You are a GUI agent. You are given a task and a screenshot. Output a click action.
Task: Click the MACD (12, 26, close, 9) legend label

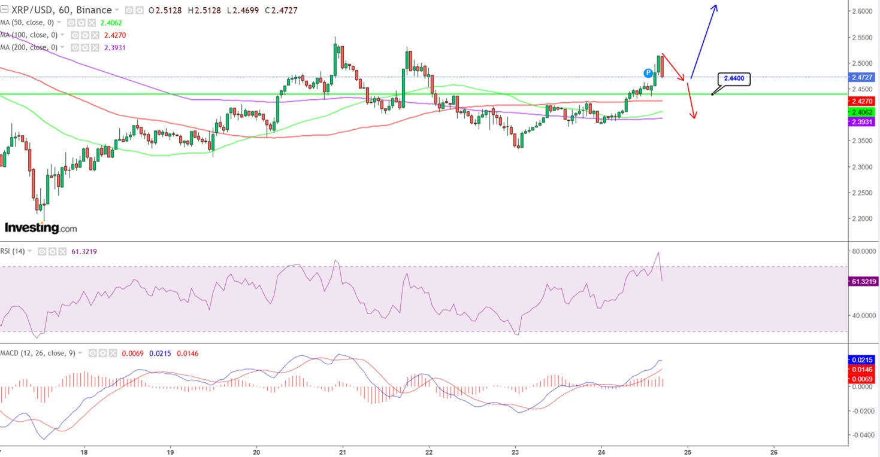click(38, 354)
